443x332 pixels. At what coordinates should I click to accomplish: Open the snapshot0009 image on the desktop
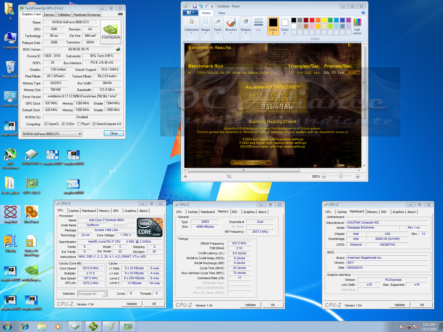click(73, 186)
